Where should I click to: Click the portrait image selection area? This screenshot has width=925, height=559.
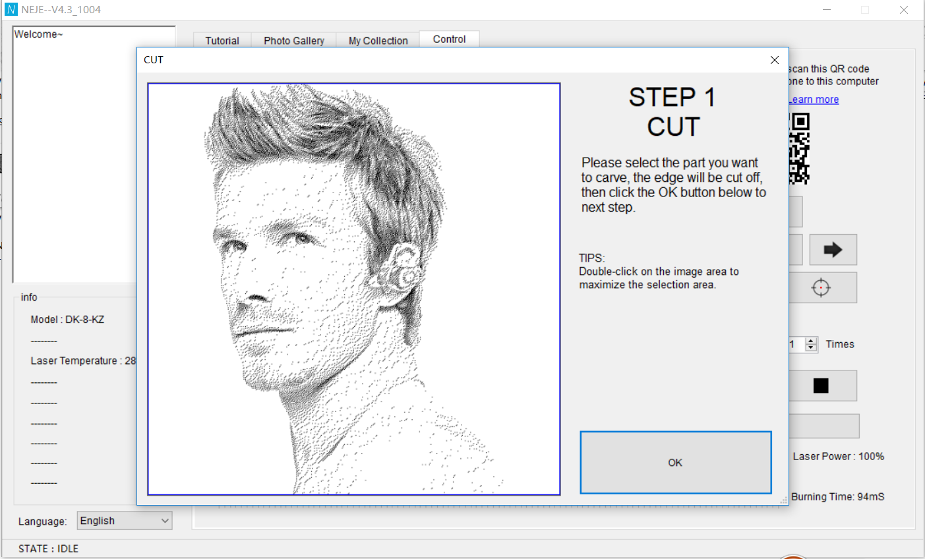pos(354,289)
